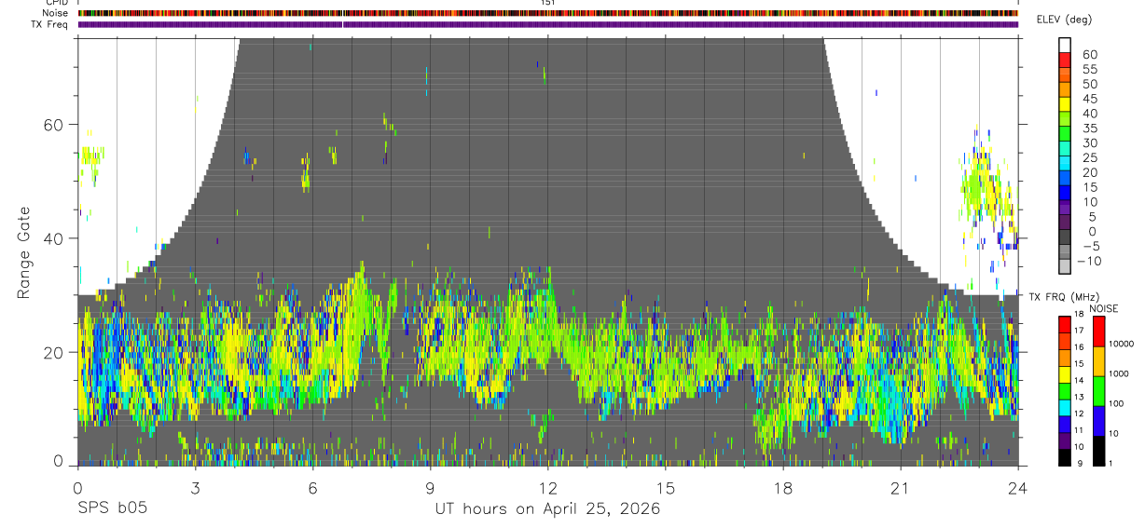The image size is (1145, 528).
Task: Select the red 10000 NOISE legend segment
Action: [x=1098, y=331]
